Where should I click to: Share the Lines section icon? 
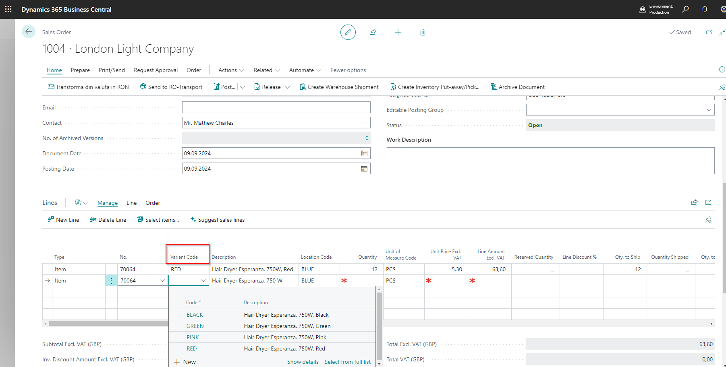694,202
